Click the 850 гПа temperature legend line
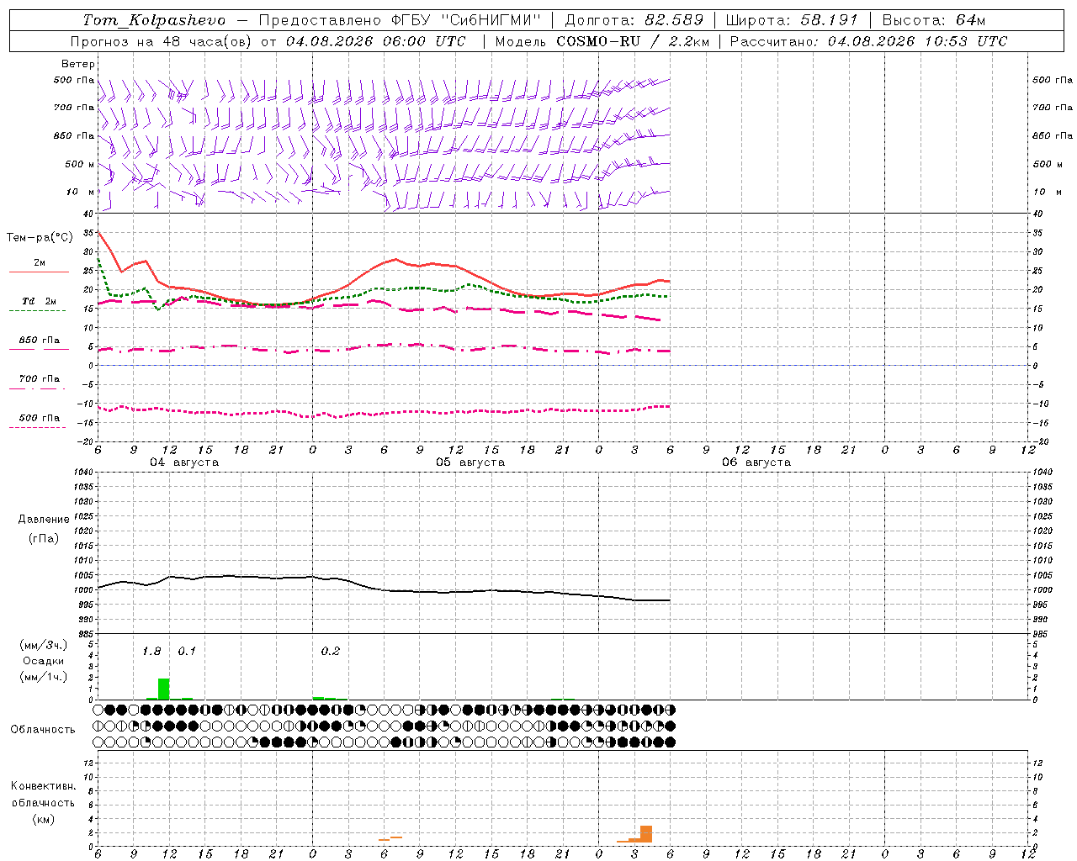 pyautogui.click(x=39, y=341)
